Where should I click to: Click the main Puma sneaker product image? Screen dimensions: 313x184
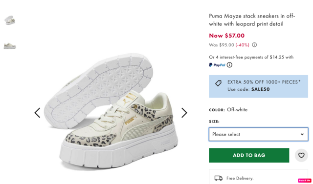pyautogui.click(x=111, y=111)
